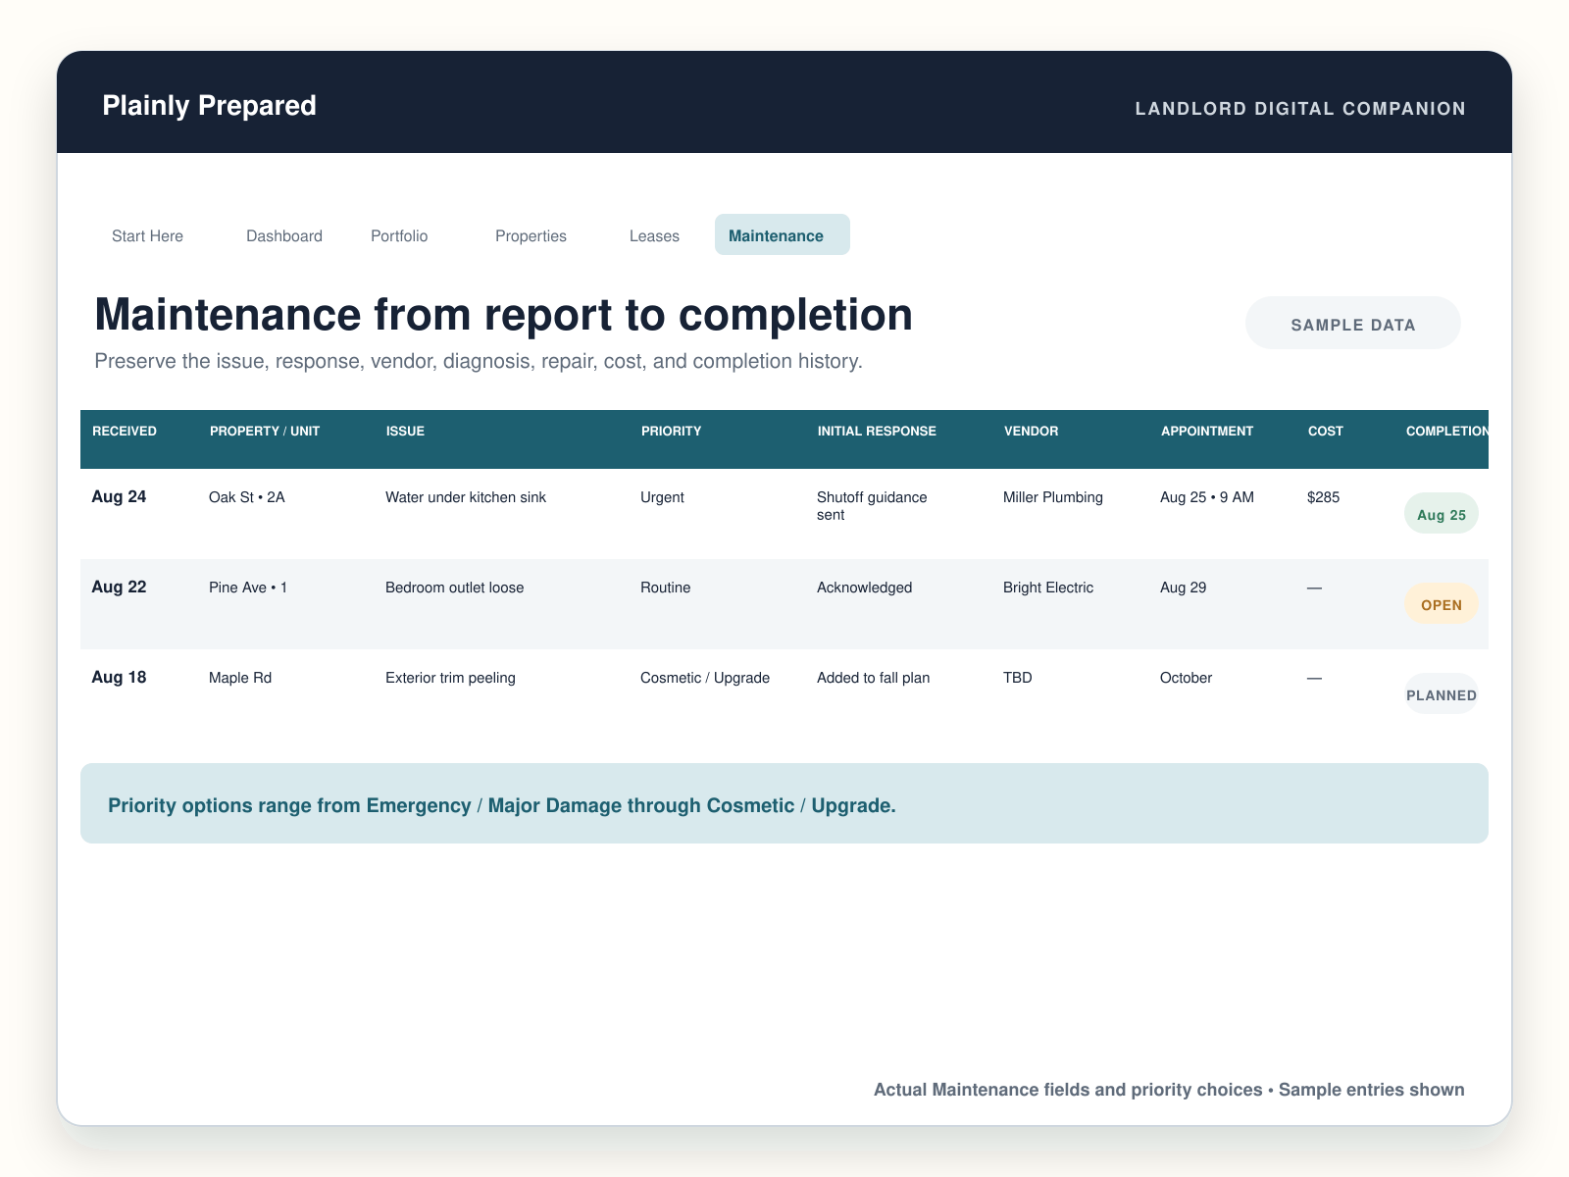Image resolution: width=1569 pixels, height=1177 pixels.
Task: Click the COST column header
Action: pyautogui.click(x=1326, y=432)
